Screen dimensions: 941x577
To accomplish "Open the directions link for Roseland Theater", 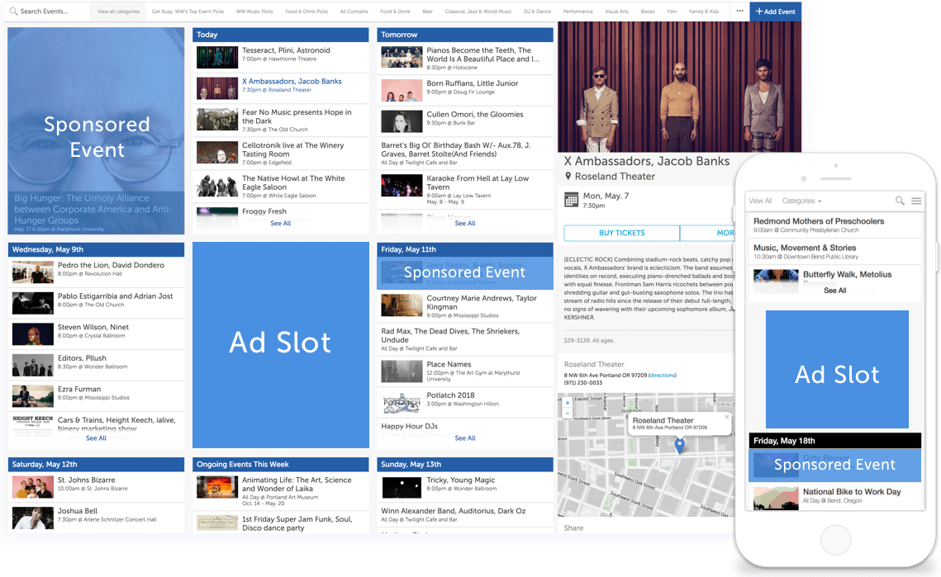I will [x=663, y=376].
